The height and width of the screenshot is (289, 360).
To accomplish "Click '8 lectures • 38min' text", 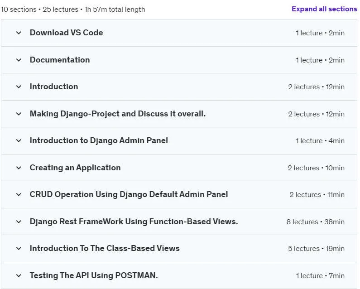I will pyautogui.click(x=316, y=222).
